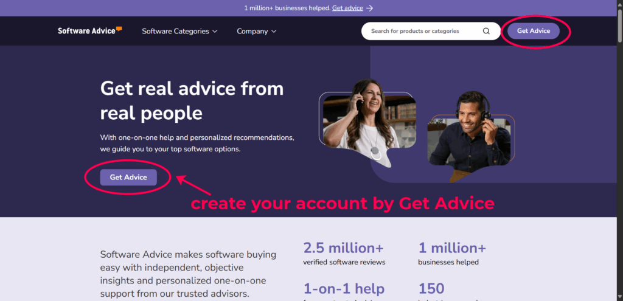Screen dimensions: 623x301
Task: Click Get Advice button in hero section
Action: click(x=128, y=177)
